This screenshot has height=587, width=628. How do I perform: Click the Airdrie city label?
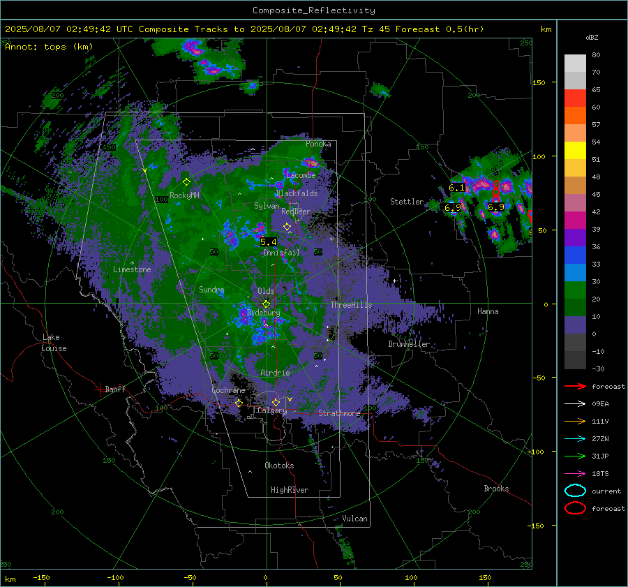click(x=275, y=373)
